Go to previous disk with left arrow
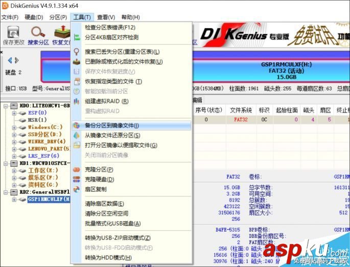The image size is (350, 267). click(10, 60)
